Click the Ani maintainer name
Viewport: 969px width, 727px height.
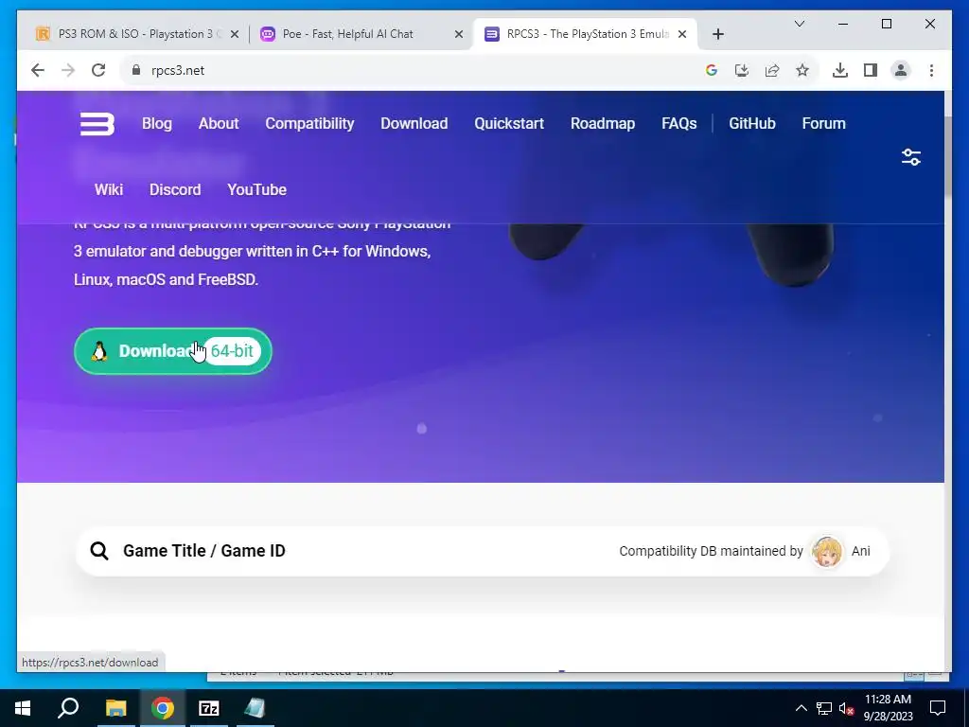[x=861, y=552]
